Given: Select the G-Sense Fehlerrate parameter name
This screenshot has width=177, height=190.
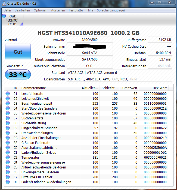Looking at the screenshot, I should (36, 143).
